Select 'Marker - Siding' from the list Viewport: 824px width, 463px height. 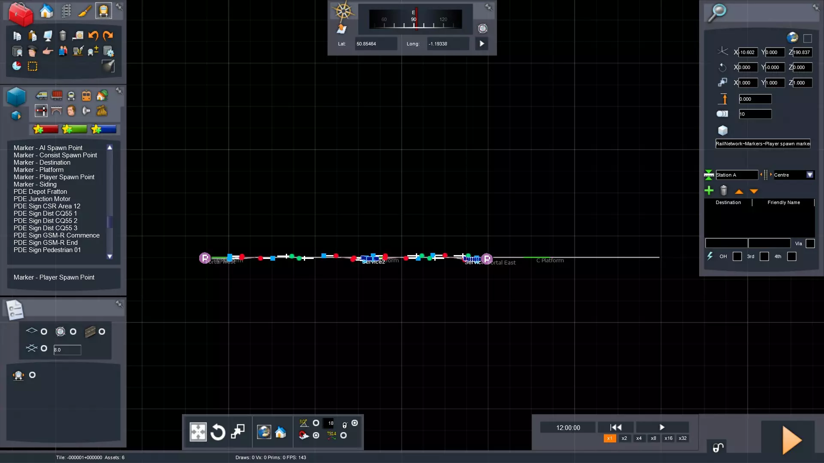tap(35, 184)
